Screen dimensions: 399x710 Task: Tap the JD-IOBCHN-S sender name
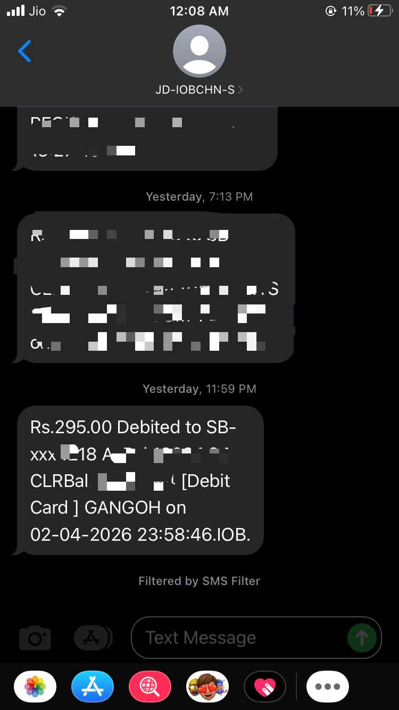tap(195, 90)
